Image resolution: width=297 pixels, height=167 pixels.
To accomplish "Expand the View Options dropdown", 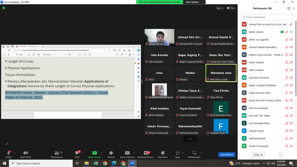I will (194, 2).
